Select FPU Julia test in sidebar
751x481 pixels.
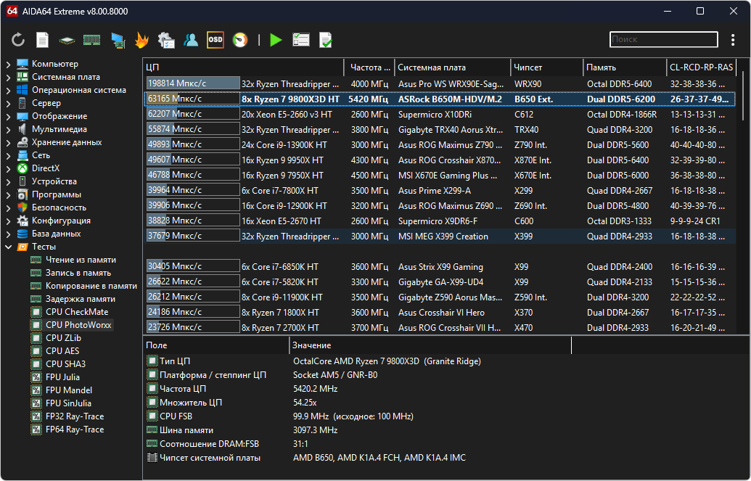pyautogui.click(x=62, y=377)
